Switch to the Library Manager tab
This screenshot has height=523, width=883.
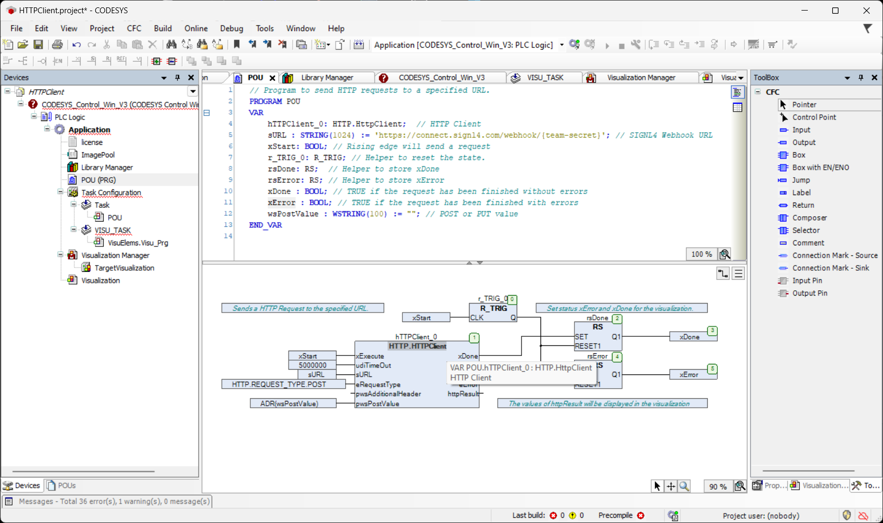pyautogui.click(x=326, y=78)
